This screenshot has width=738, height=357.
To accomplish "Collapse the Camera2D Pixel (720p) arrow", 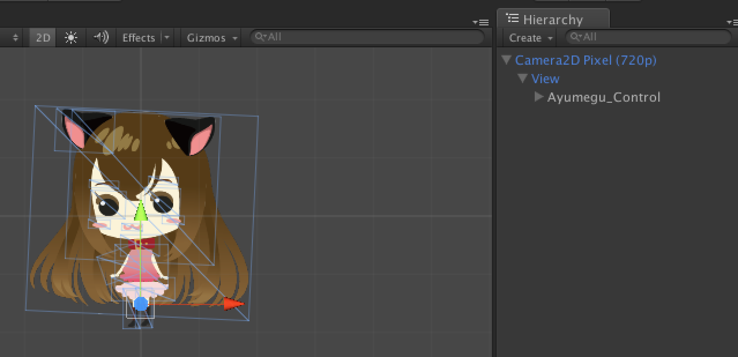I will pos(507,59).
